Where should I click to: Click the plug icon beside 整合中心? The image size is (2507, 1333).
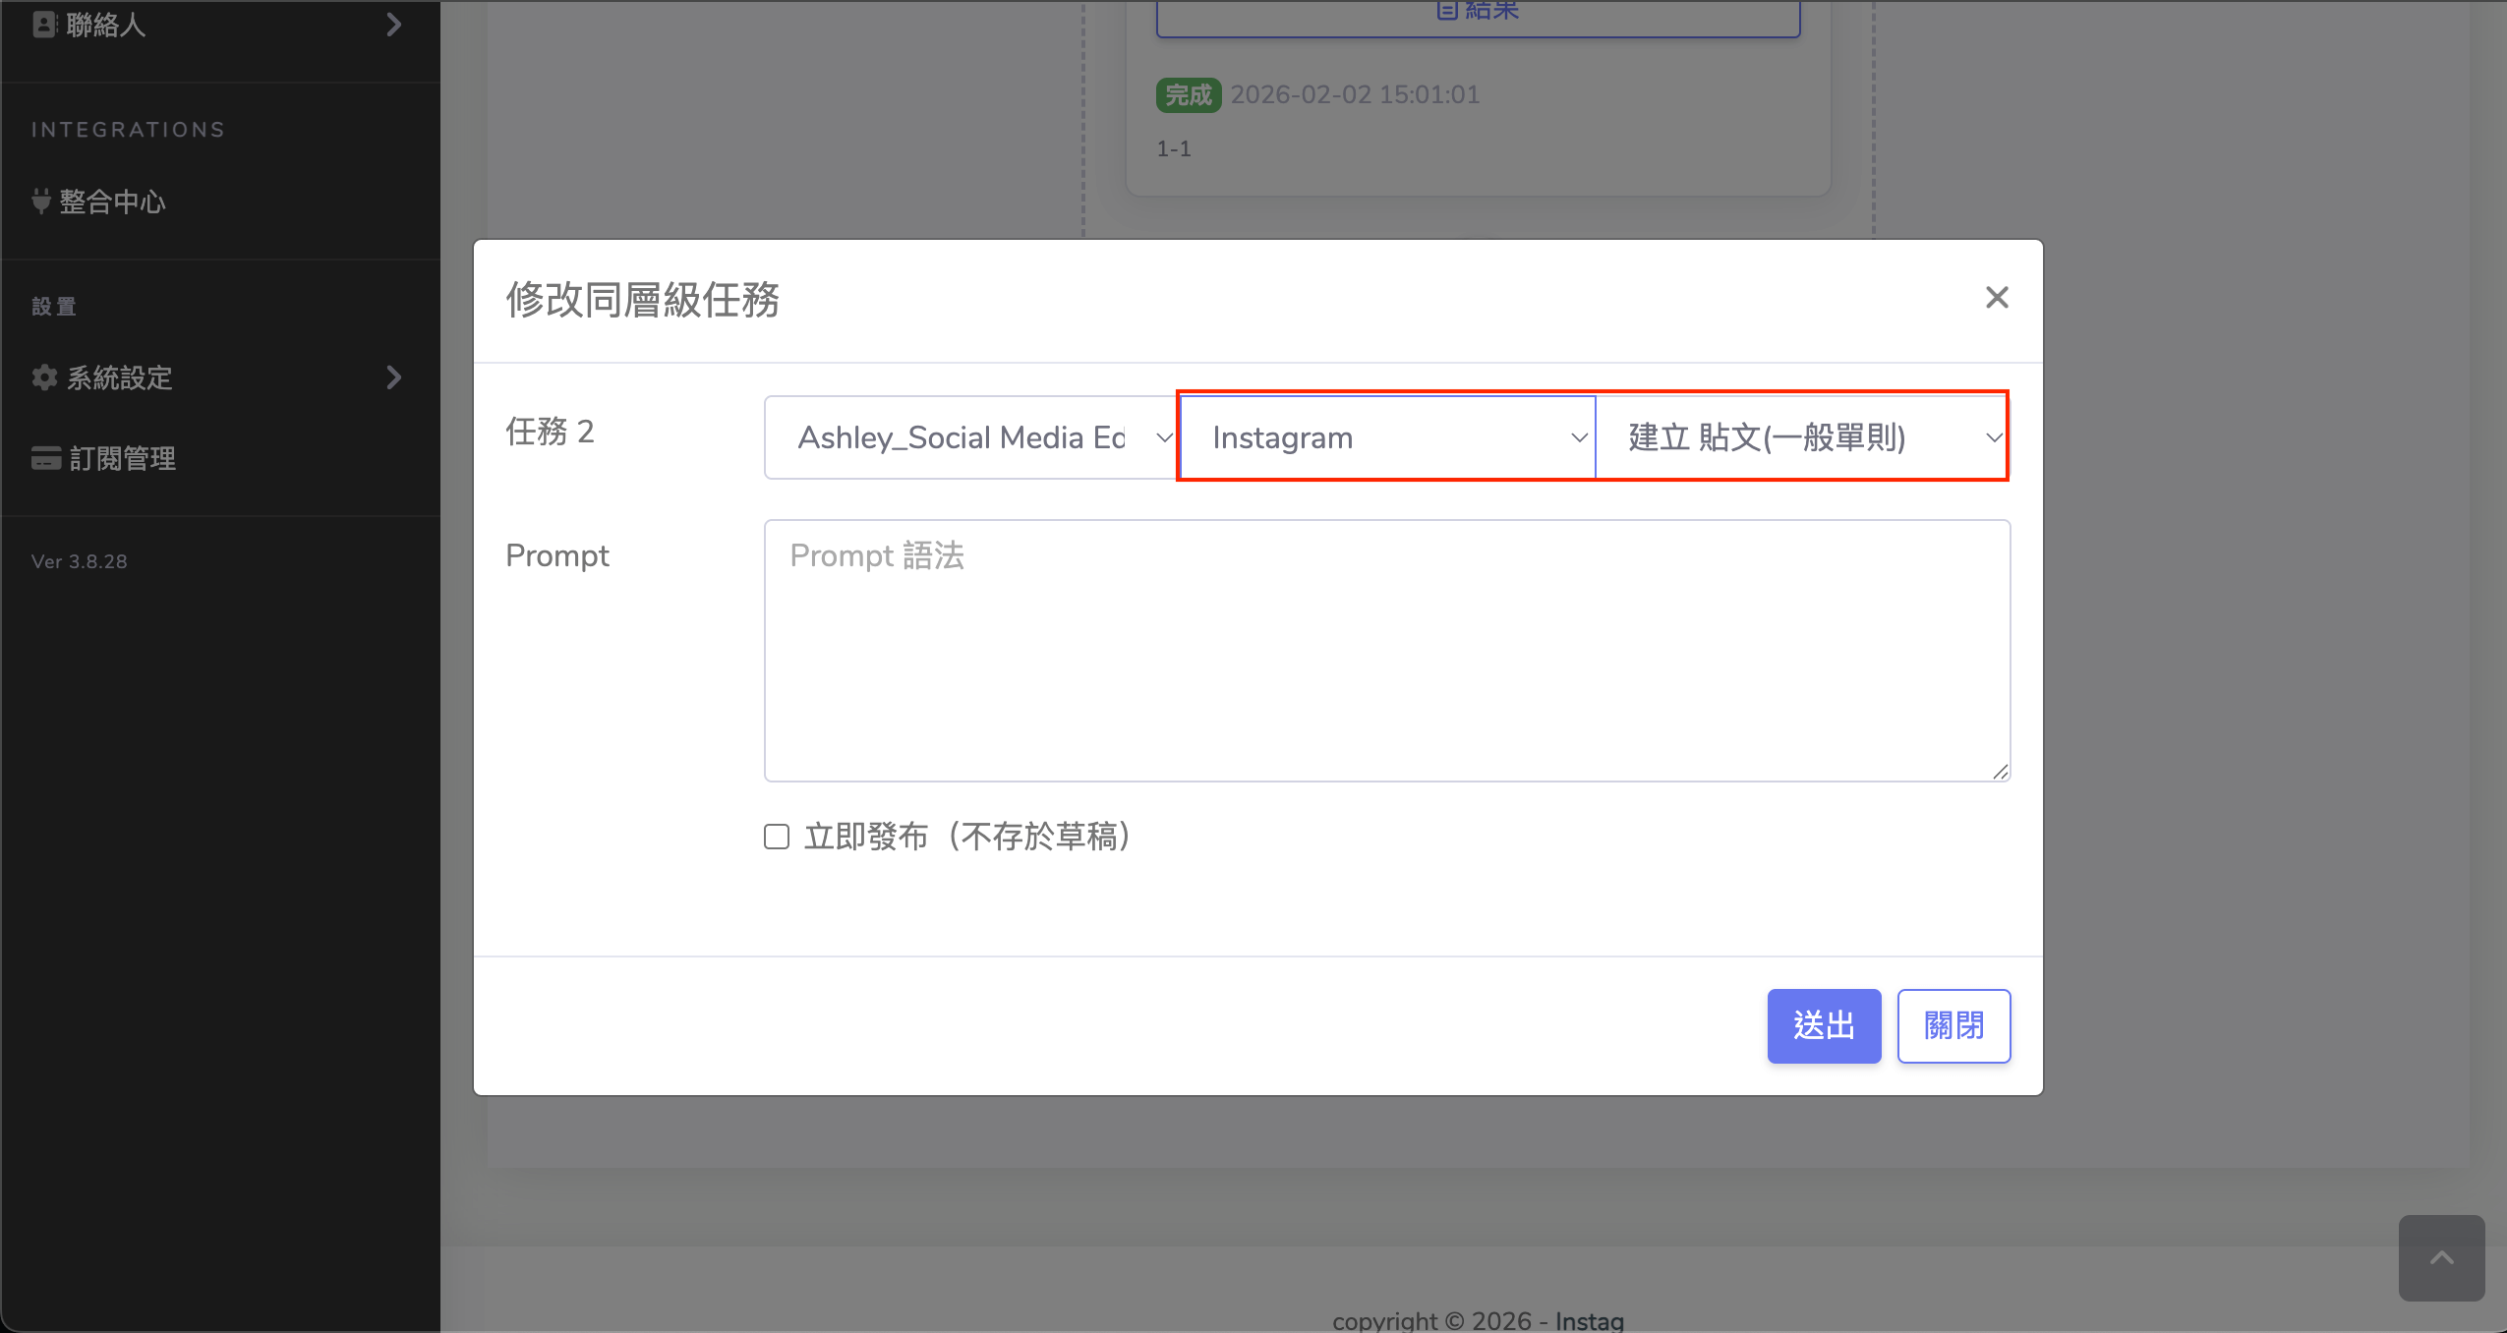pyautogui.click(x=41, y=202)
